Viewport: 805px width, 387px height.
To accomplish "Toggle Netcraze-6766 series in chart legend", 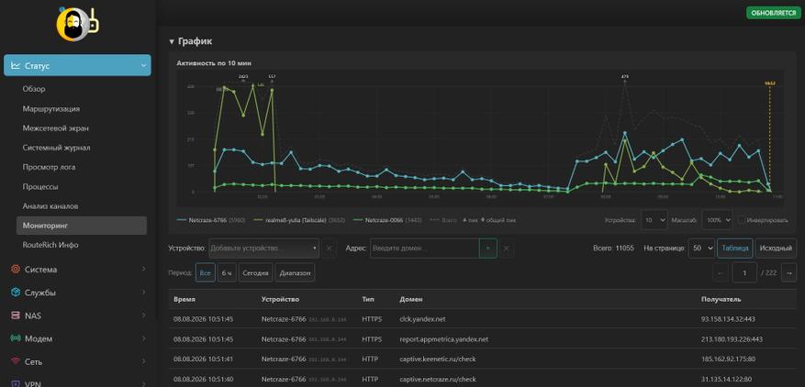I will click(207, 220).
